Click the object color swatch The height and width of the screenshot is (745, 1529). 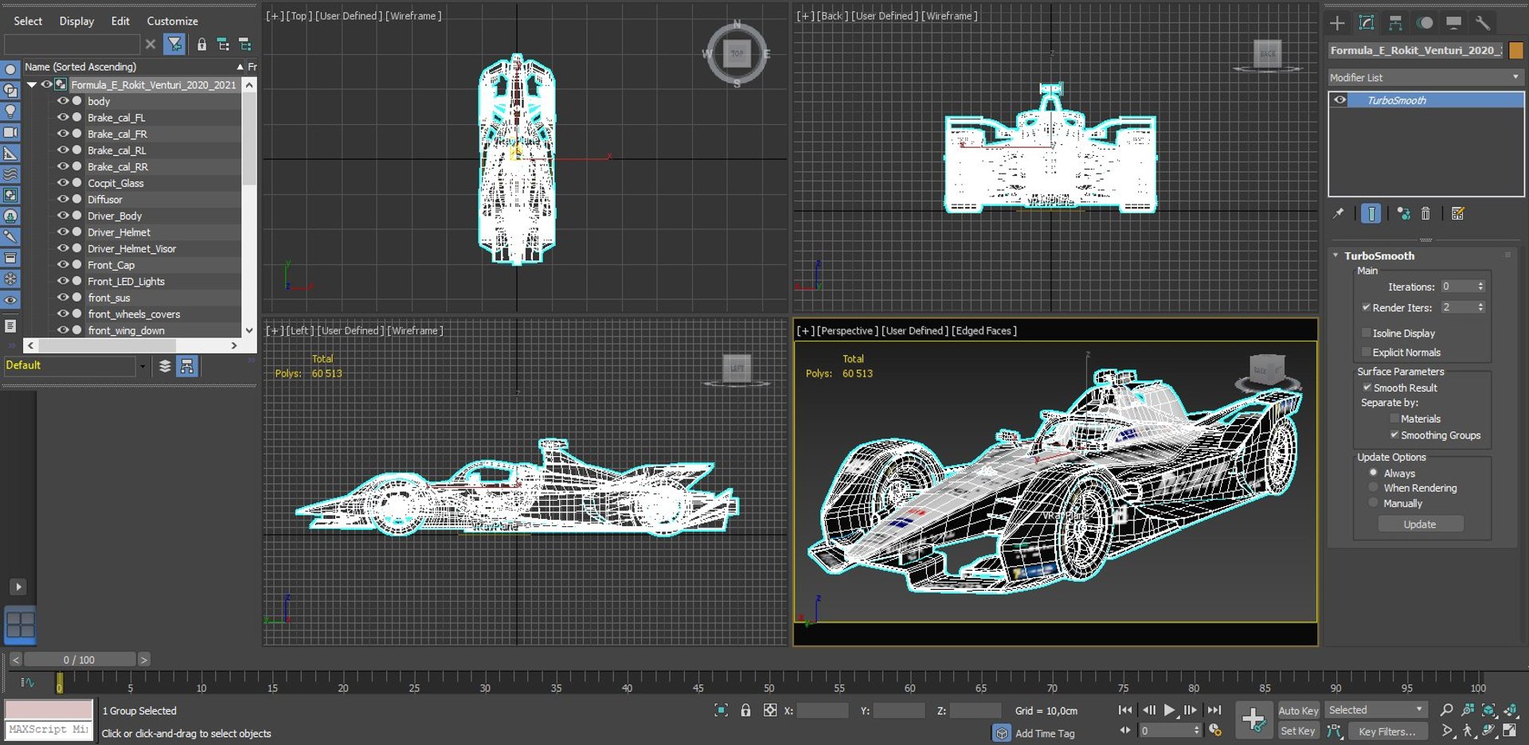(1516, 50)
